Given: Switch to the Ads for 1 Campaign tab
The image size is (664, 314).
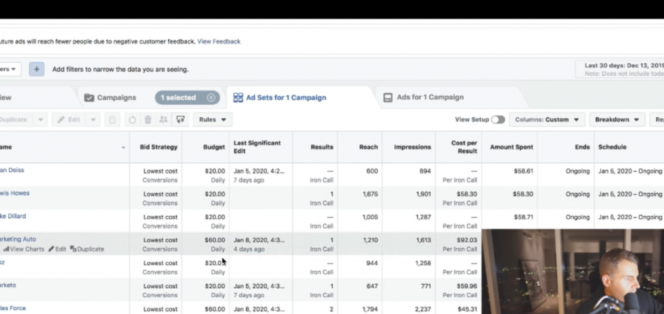Looking at the screenshot, I should [x=424, y=97].
